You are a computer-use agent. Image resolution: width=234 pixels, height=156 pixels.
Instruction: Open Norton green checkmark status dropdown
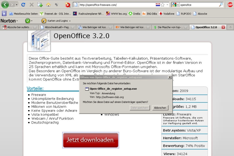29,21
